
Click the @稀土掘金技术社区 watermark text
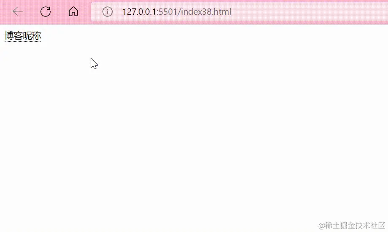pyautogui.click(x=352, y=225)
